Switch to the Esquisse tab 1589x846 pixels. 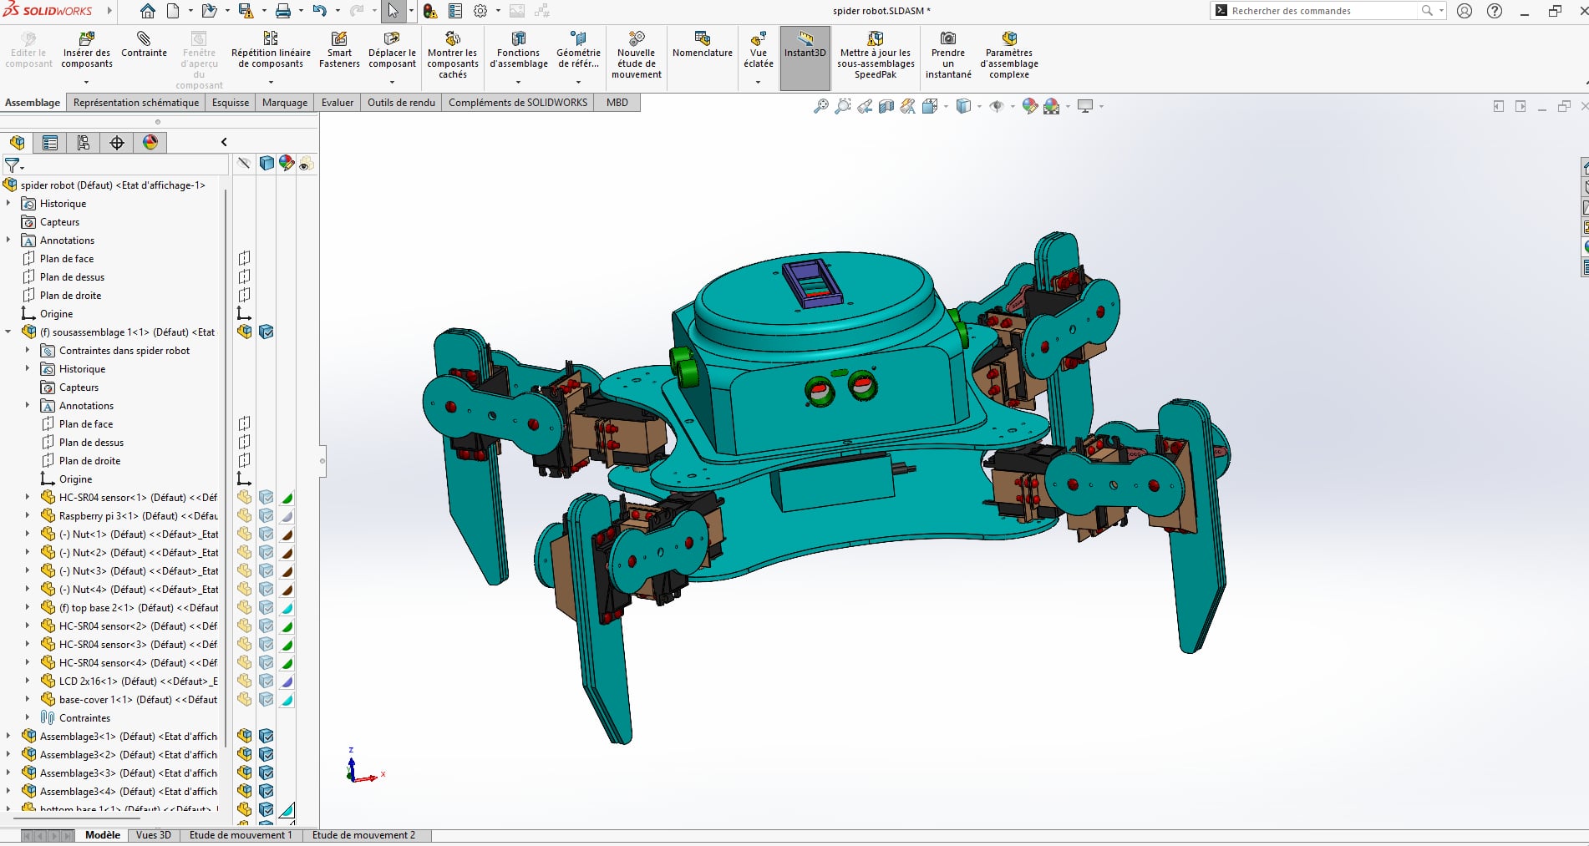point(231,103)
